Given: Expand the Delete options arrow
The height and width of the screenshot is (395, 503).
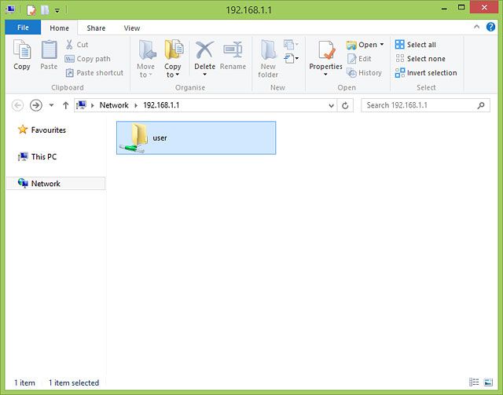Looking at the screenshot, I should click(x=204, y=75).
